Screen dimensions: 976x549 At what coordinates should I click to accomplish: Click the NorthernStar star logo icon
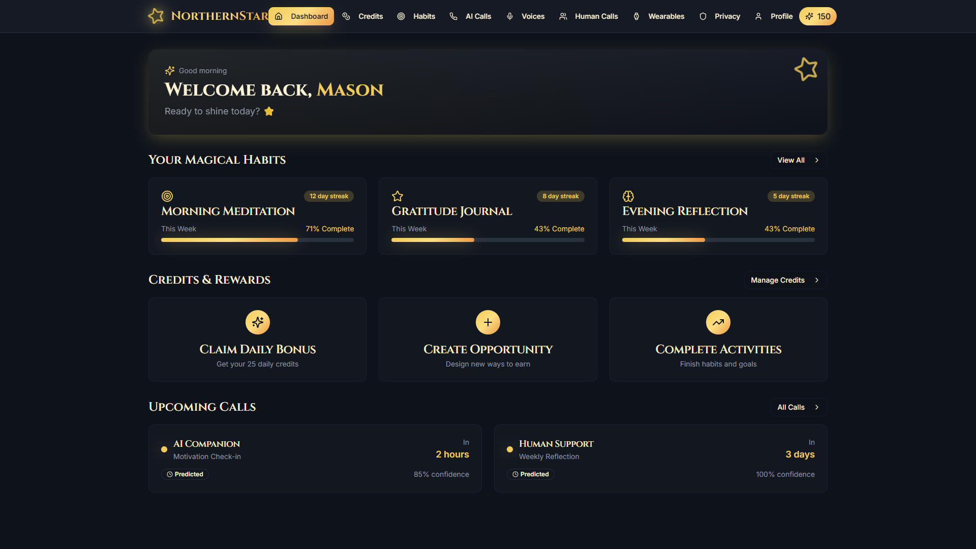[156, 16]
